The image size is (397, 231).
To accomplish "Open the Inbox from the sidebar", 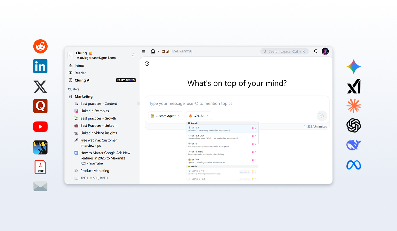I will point(79,65).
